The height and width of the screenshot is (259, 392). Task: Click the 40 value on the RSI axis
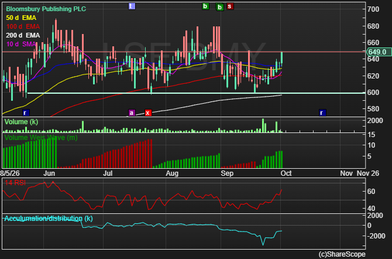pyautogui.click(x=372, y=209)
